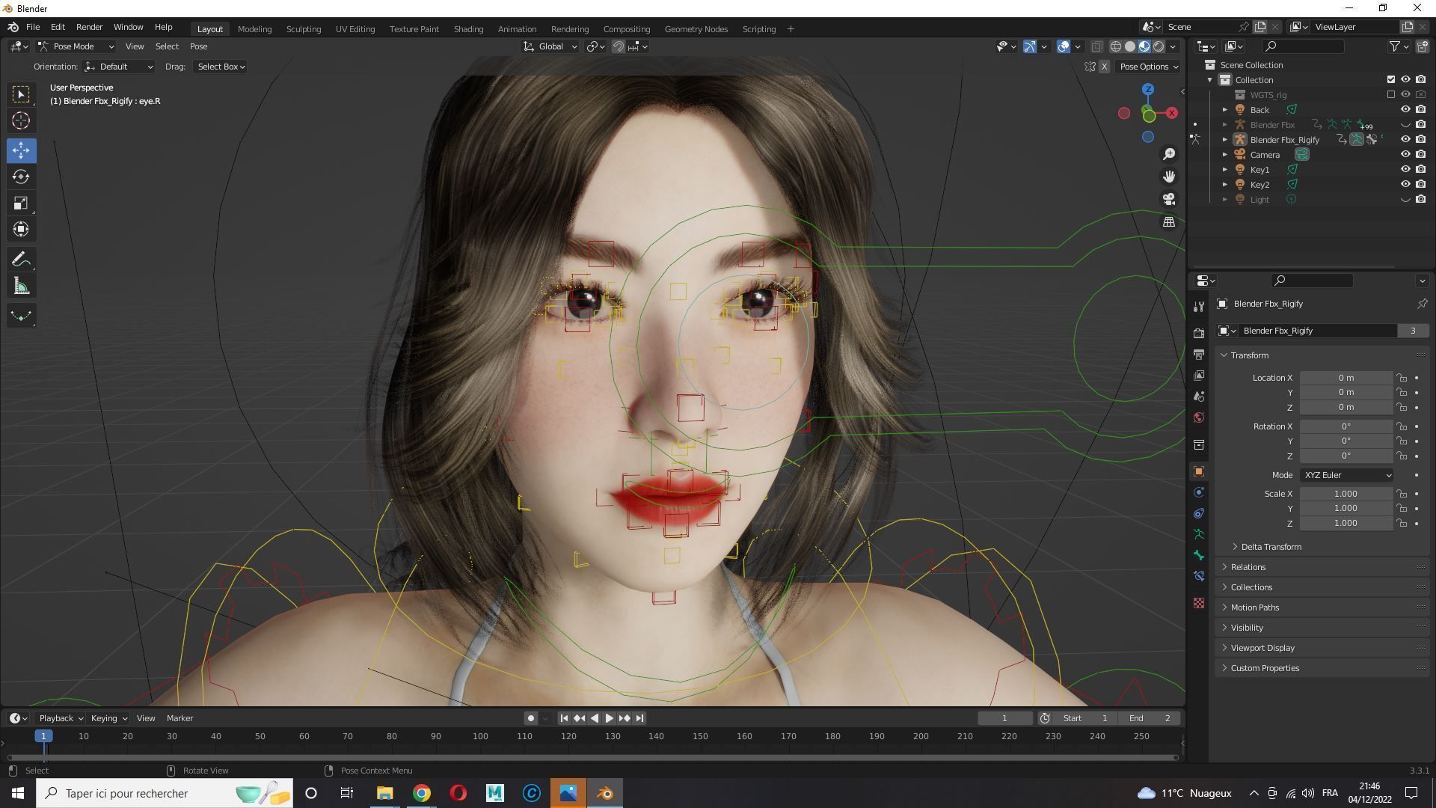
Task: Open Bone Constraints properties tab icon
Action: [1199, 576]
